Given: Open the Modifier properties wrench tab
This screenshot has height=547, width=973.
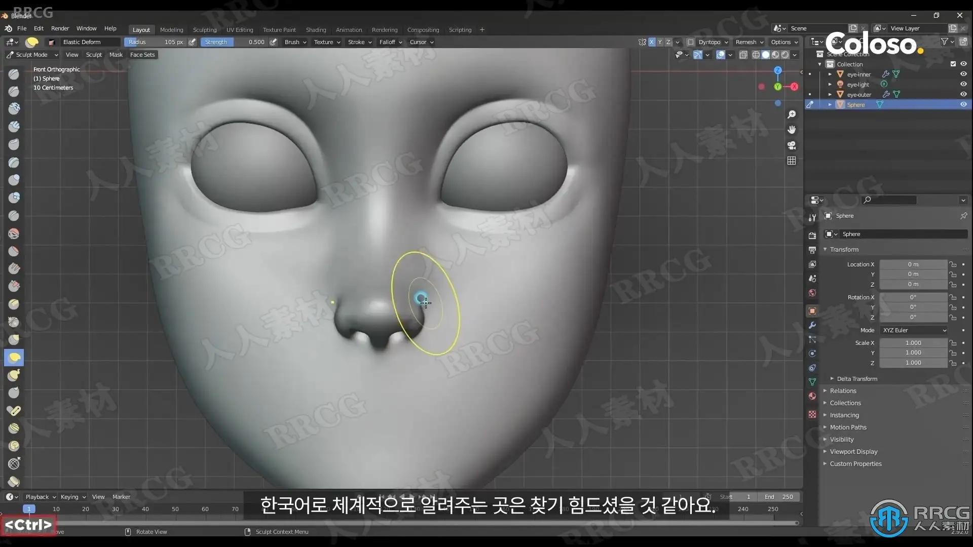Looking at the screenshot, I should (812, 325).
